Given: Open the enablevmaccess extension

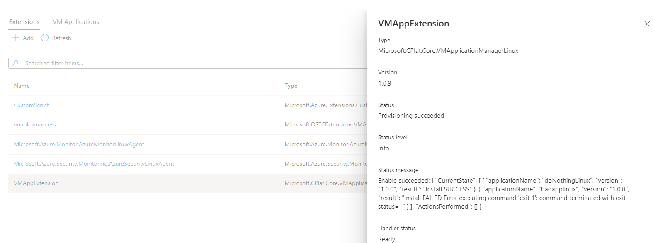Looking at the screenshot, I should pyautogui.click(x=35, y=124).
